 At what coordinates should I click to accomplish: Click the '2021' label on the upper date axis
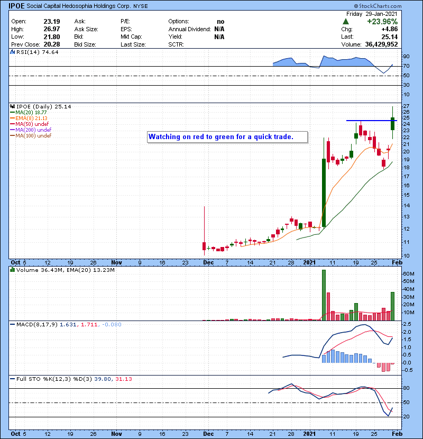(309, 262)
